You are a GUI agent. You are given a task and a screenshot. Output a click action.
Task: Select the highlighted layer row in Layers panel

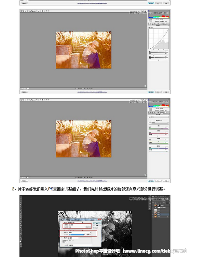(x=161, y=215)
